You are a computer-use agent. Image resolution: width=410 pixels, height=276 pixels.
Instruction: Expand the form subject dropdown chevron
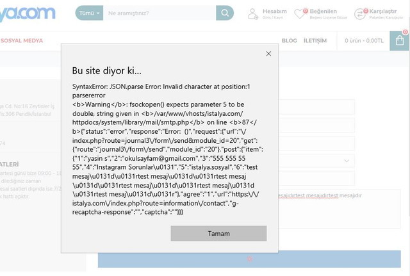pyautogui.click(x=347, y=161)
